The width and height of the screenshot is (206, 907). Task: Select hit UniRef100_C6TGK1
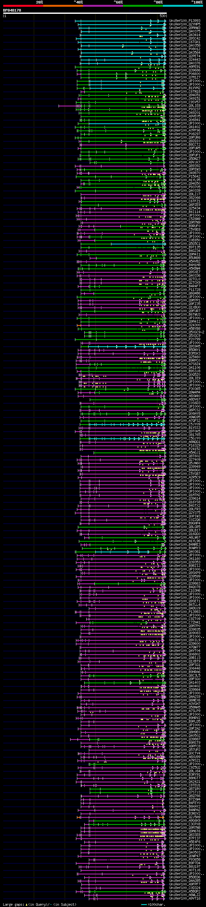(184, 42)
